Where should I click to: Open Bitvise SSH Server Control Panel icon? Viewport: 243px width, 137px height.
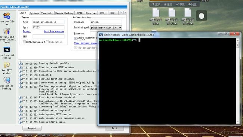[7, 31]
